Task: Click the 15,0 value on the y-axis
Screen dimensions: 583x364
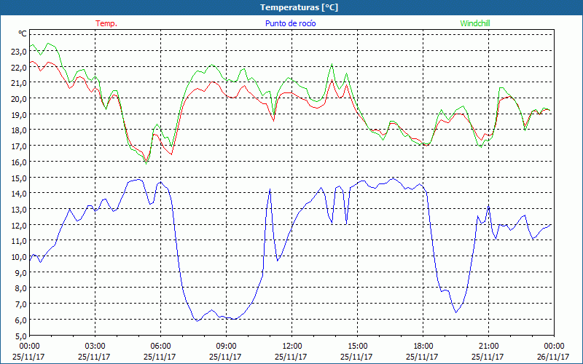Action: click(19, 178)
